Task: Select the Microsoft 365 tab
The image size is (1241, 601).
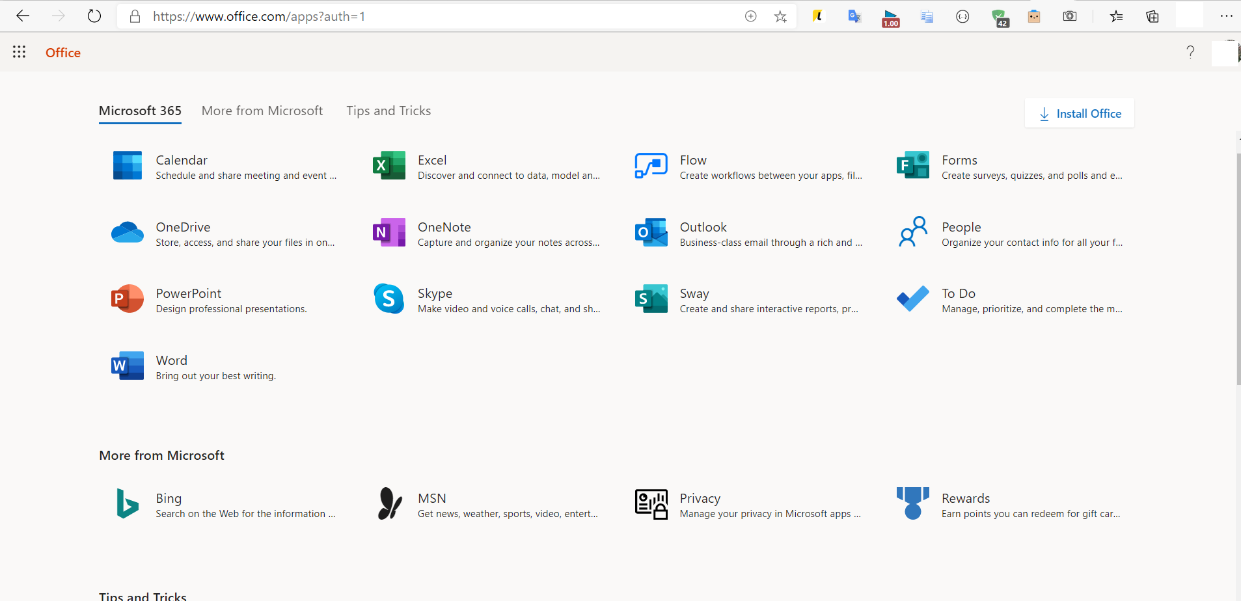Action: click(140, 111)
